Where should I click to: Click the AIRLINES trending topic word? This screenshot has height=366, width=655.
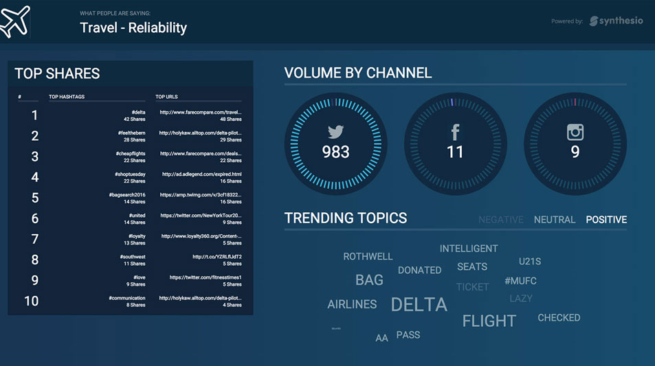coord(352,304)
